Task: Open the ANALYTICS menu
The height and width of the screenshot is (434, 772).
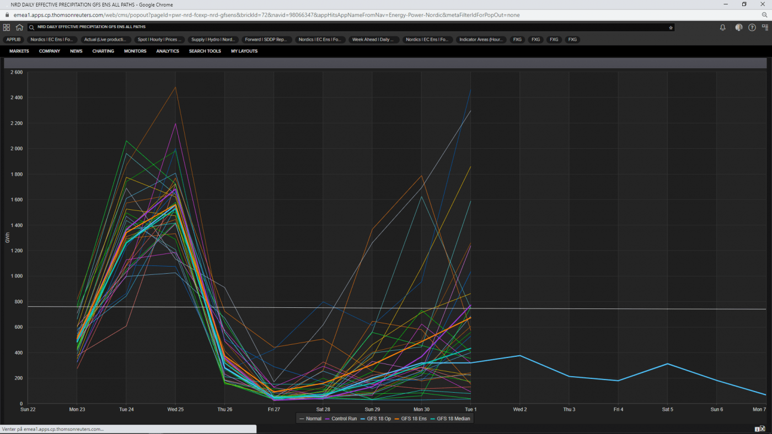Action: tap(168, 51)
